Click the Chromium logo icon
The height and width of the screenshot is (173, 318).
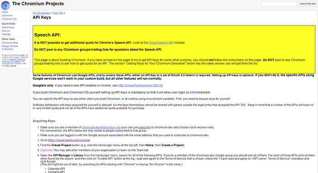pyautogui.click(x=5, y=5)
